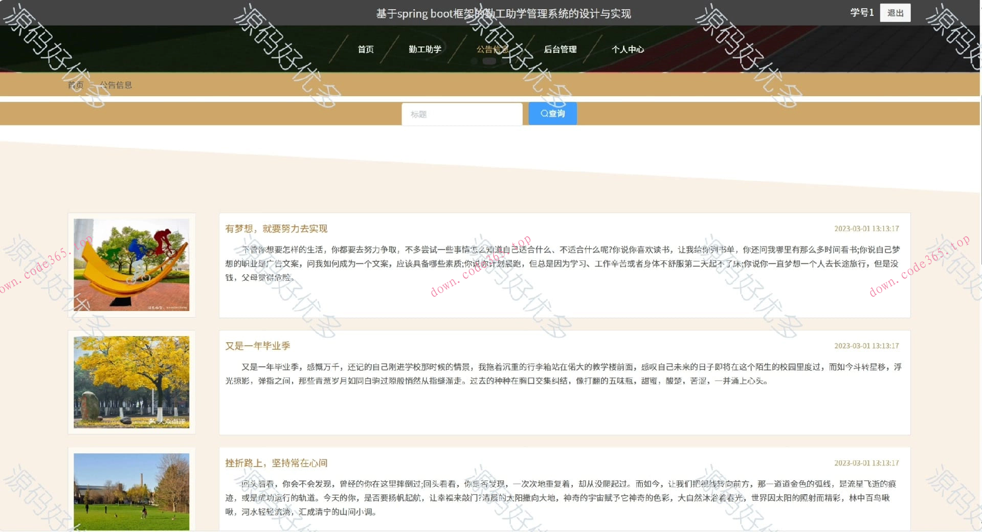Click the 公告信息 breadcrumb link
Viewport: 982px width, 532px height.
pyautogui.click(x=116, y=84)
